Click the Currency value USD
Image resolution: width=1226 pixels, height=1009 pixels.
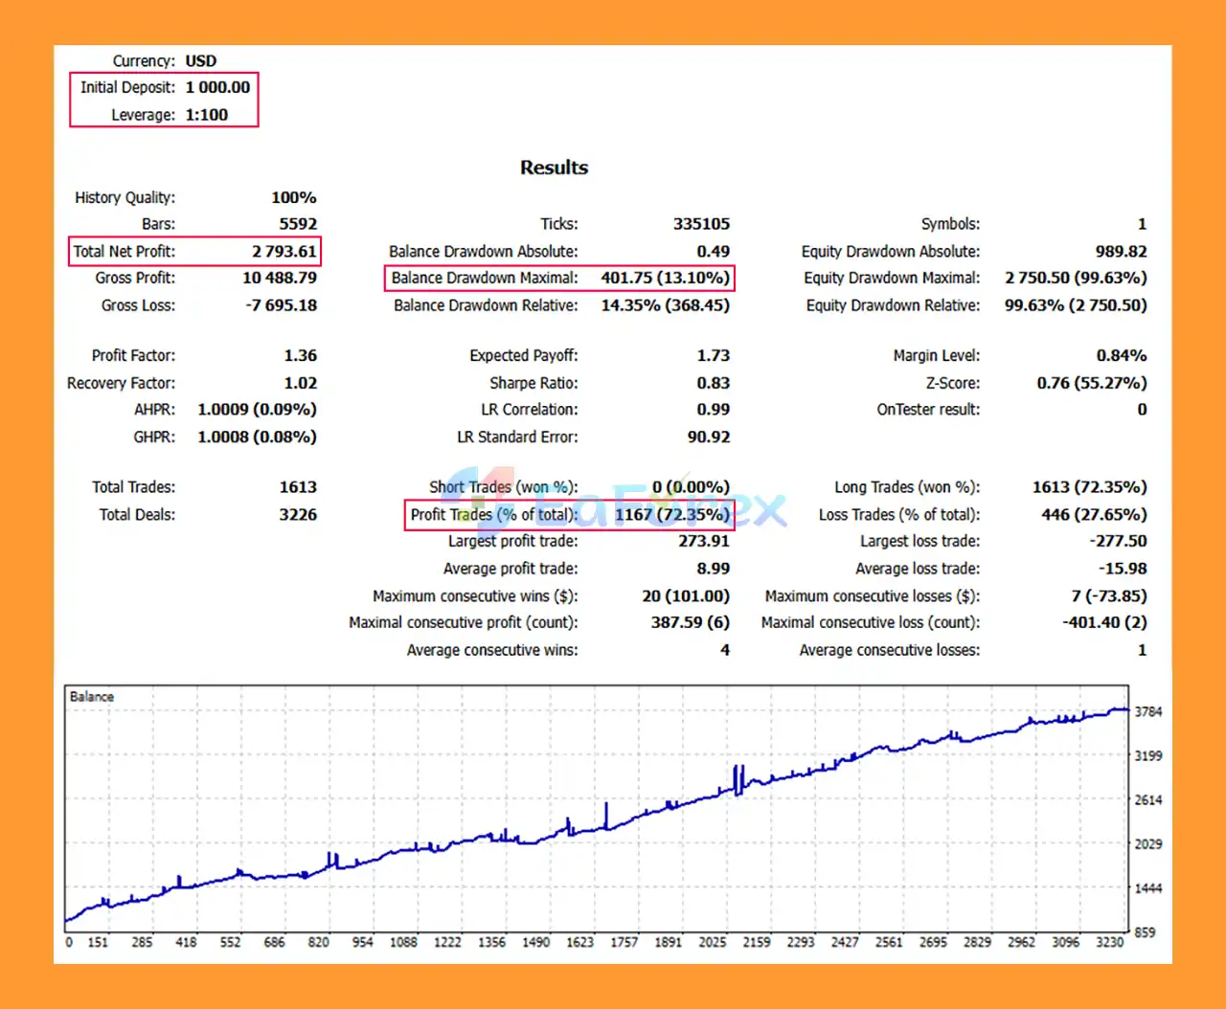(x=201, y=61)
